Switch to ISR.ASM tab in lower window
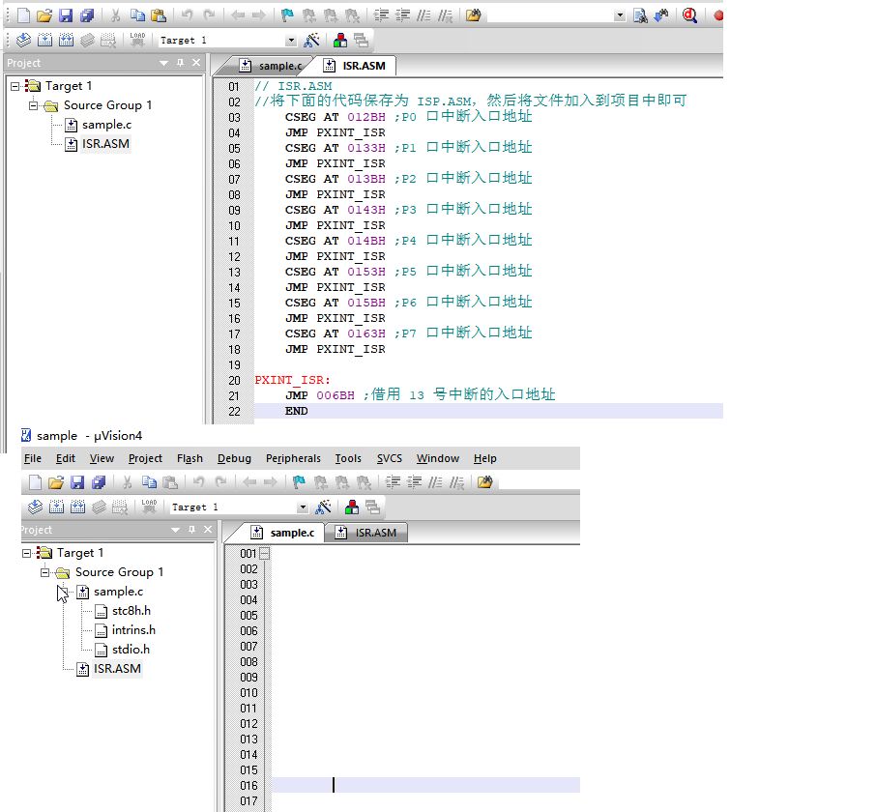876x812 pixels. pyautogui.click(x=366, y=533)
